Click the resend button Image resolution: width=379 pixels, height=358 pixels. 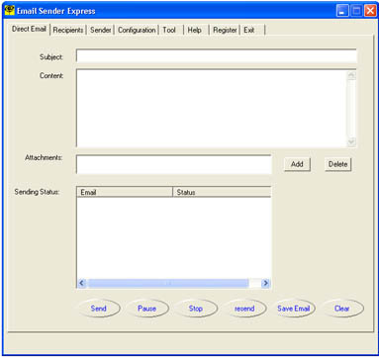(x=244, y=309)
